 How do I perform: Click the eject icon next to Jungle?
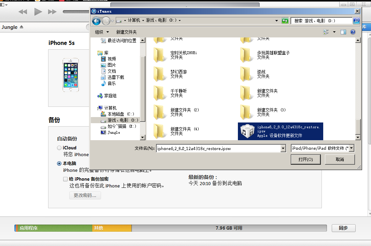click(22, 27)
